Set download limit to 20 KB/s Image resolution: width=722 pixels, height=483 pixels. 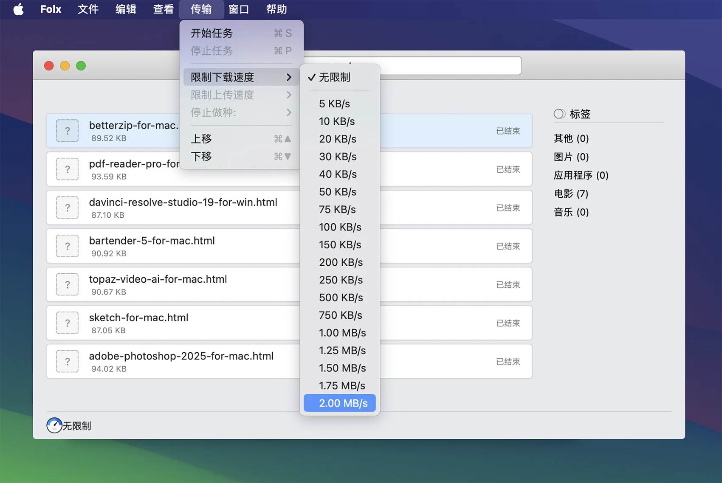click(x=340, y=139)
